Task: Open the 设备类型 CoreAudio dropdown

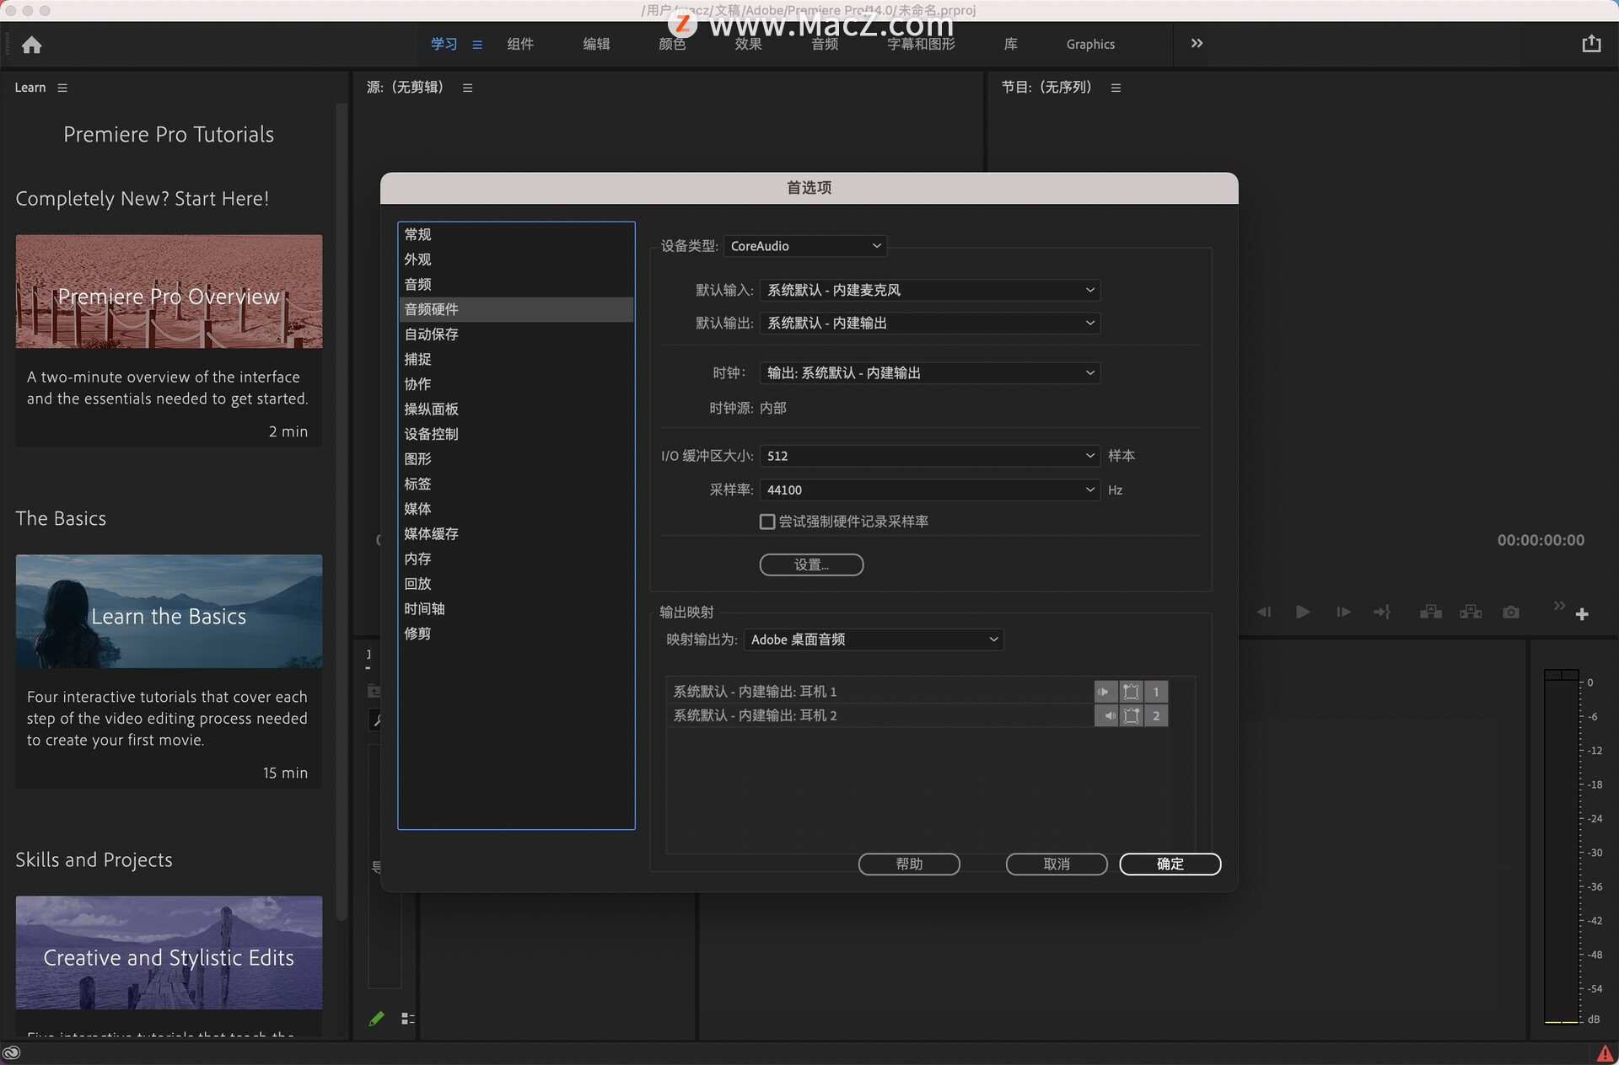Action: 804,246
